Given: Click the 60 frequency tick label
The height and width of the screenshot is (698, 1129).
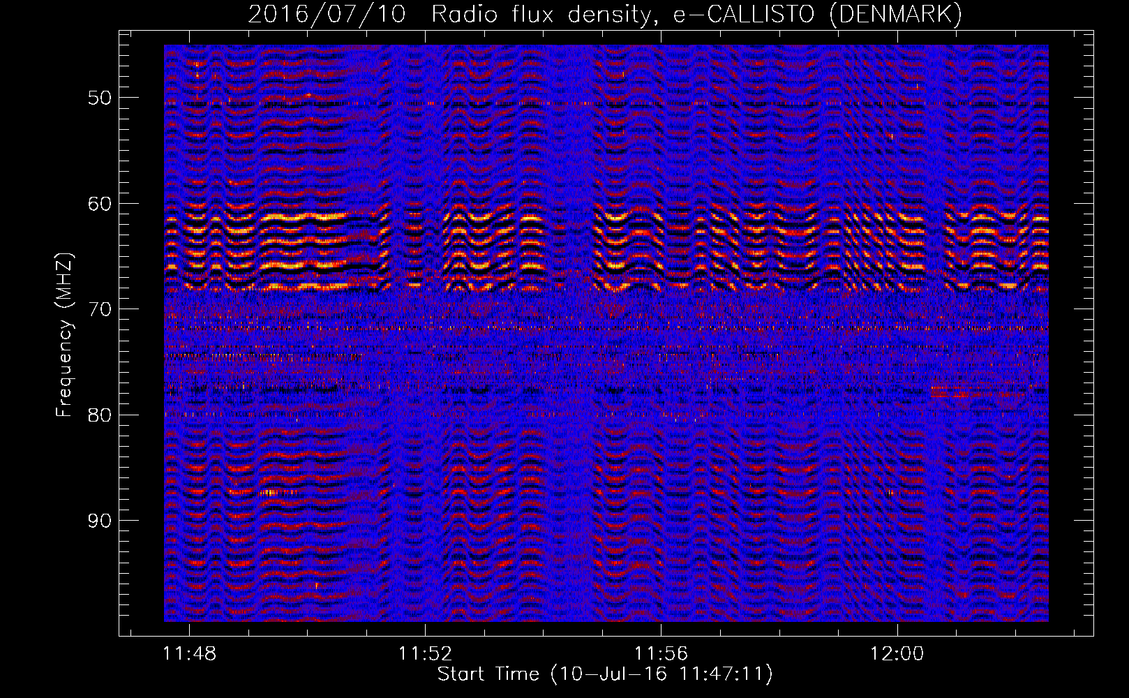Looking at the screenshot, I should [100, 204].
